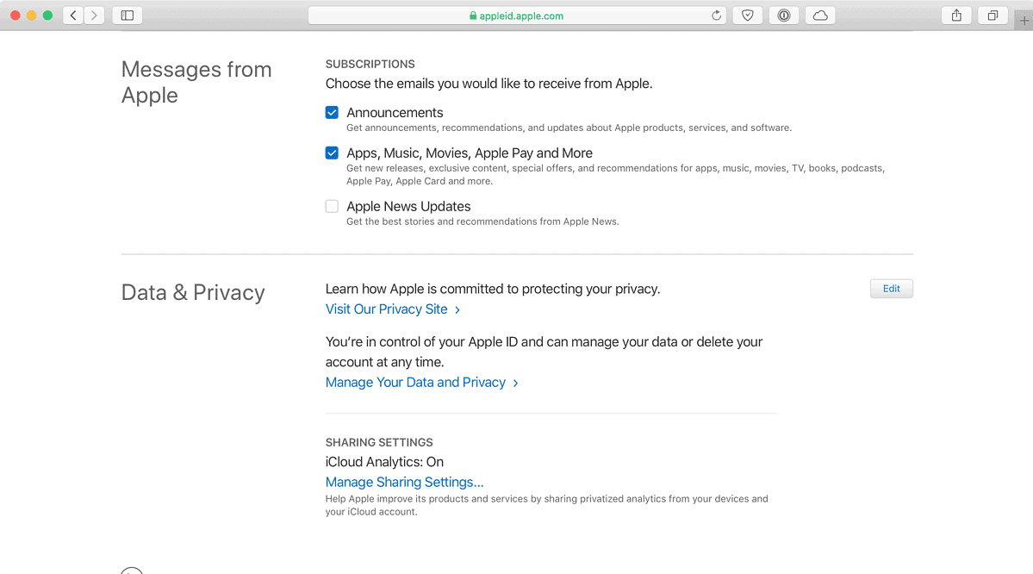Minimize the Safari window
Viewport: 1033px width, 574px height.
coord(32,16)
